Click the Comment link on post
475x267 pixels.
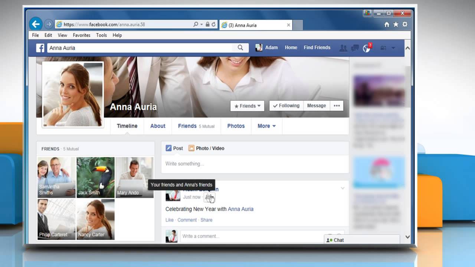pyautogui.click(x=187, y=220)
